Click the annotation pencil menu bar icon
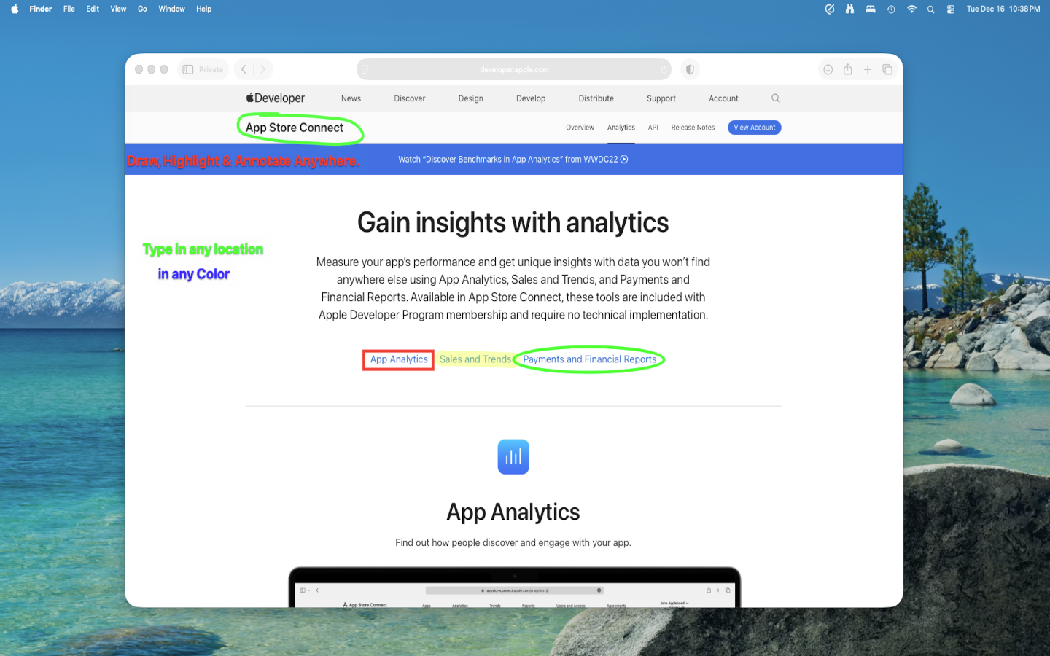The height and width of the screenshot is (656, 1050). [829, 9]
